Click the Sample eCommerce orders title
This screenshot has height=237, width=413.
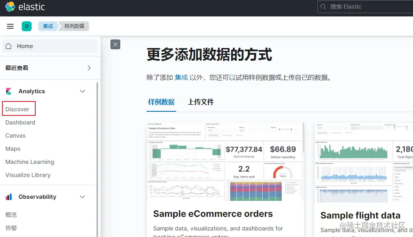point(213,214)
